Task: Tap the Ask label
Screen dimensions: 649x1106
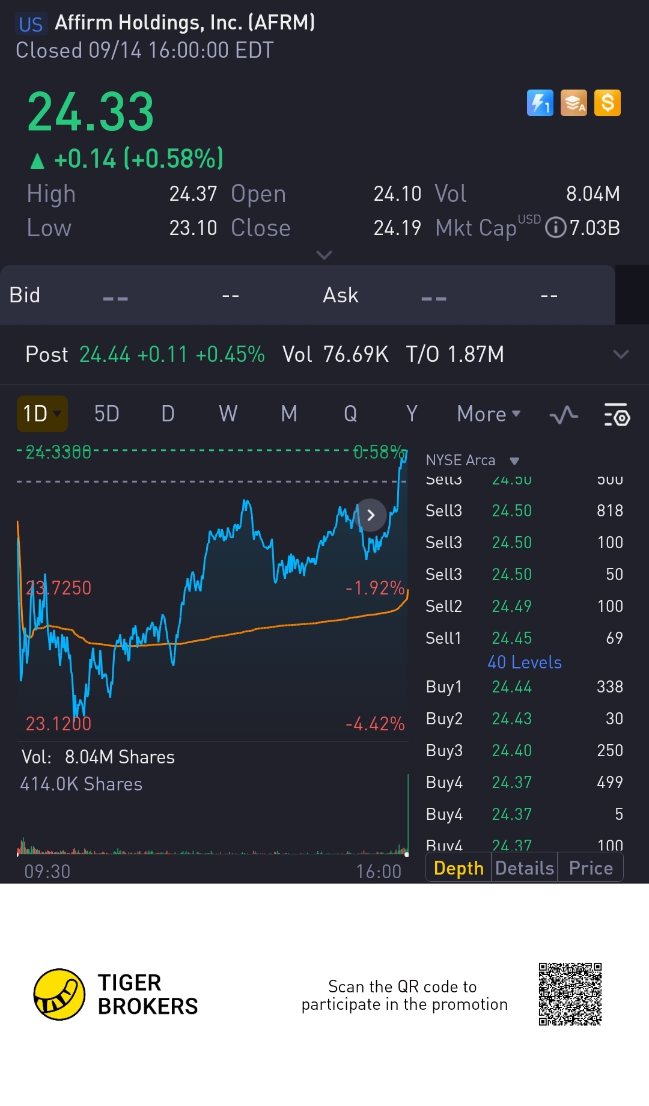Action: tap(341, 295)
